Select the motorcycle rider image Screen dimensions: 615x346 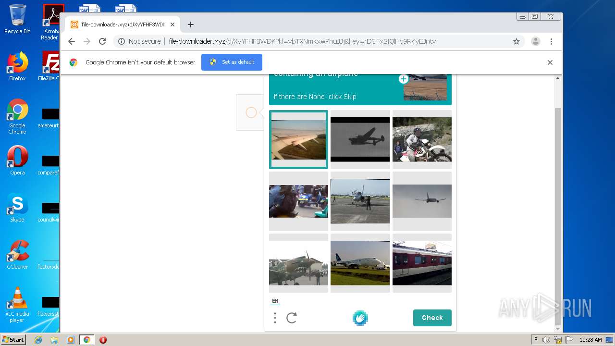422,140
